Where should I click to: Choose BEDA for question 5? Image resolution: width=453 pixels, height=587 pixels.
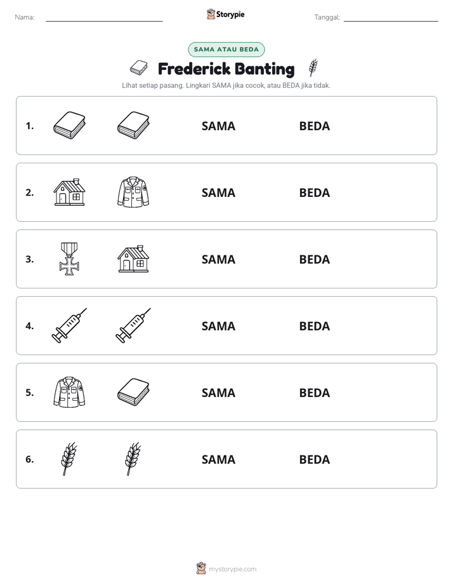tap(315, 393)
